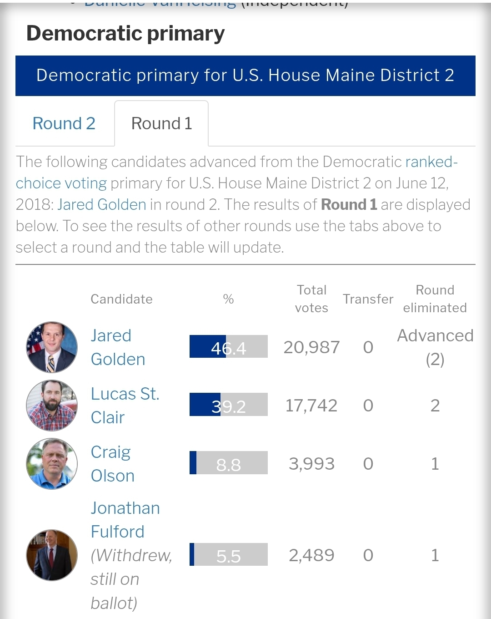The width and height of the screenshot is (491, 619).
Task: Click the Candidate column header
Action: tap(121, 299)
